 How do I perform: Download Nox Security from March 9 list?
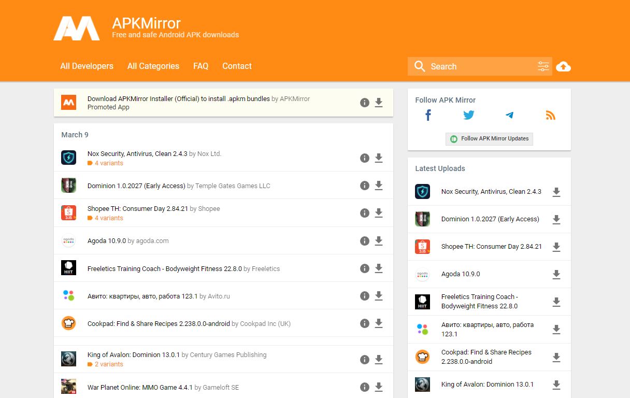click(379, 158)
